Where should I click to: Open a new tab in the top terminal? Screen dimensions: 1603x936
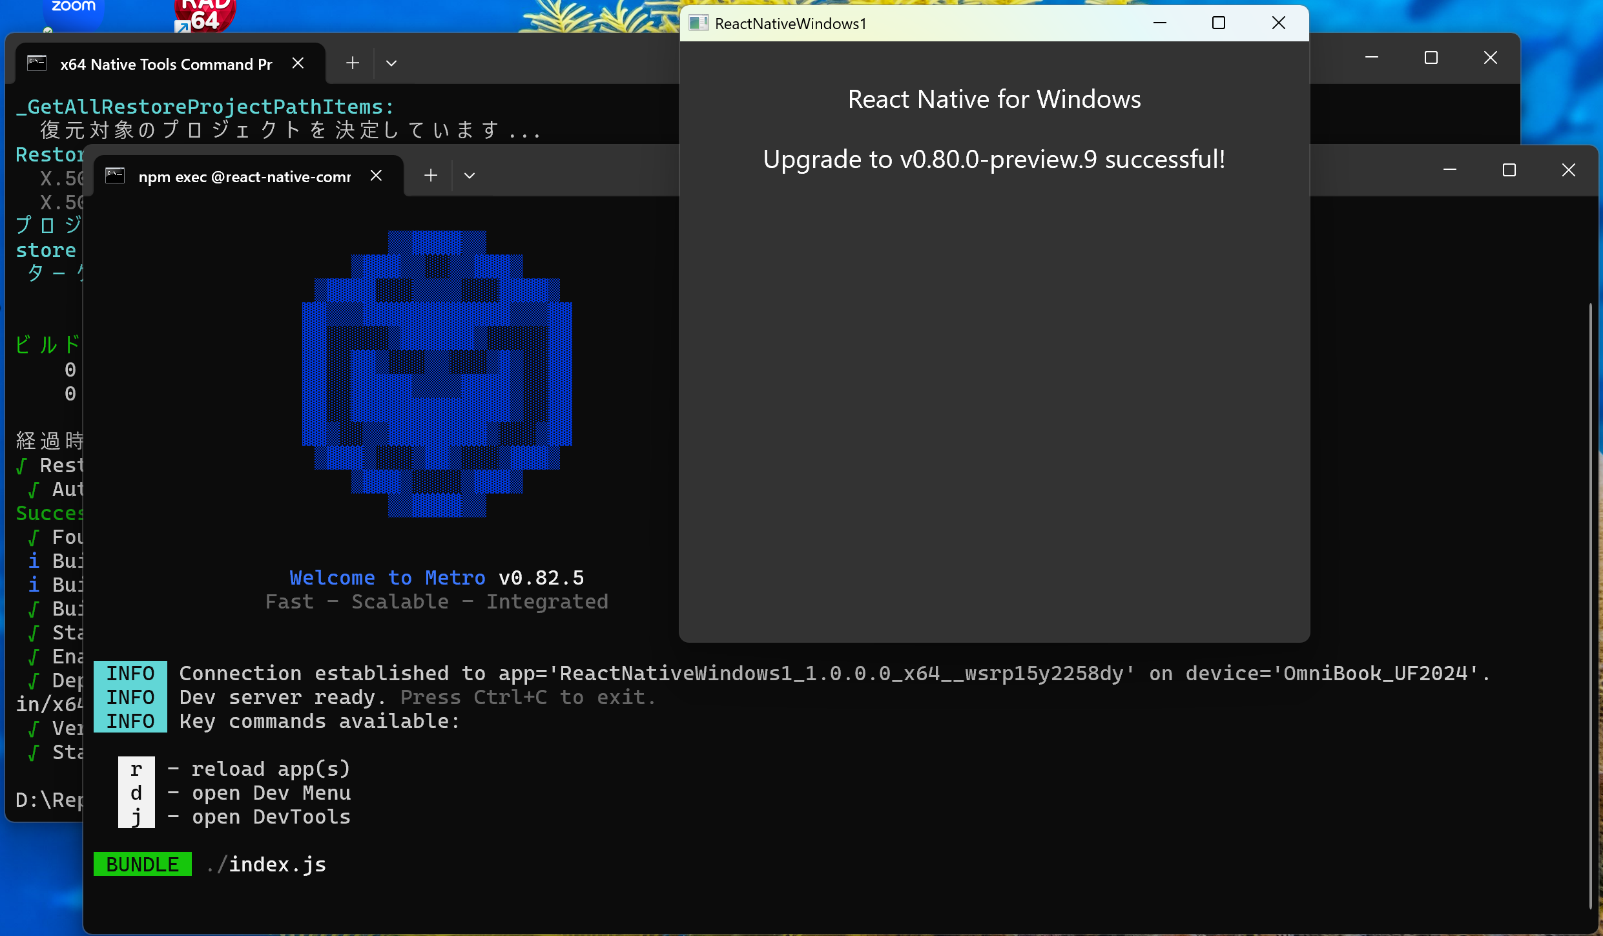352,63
